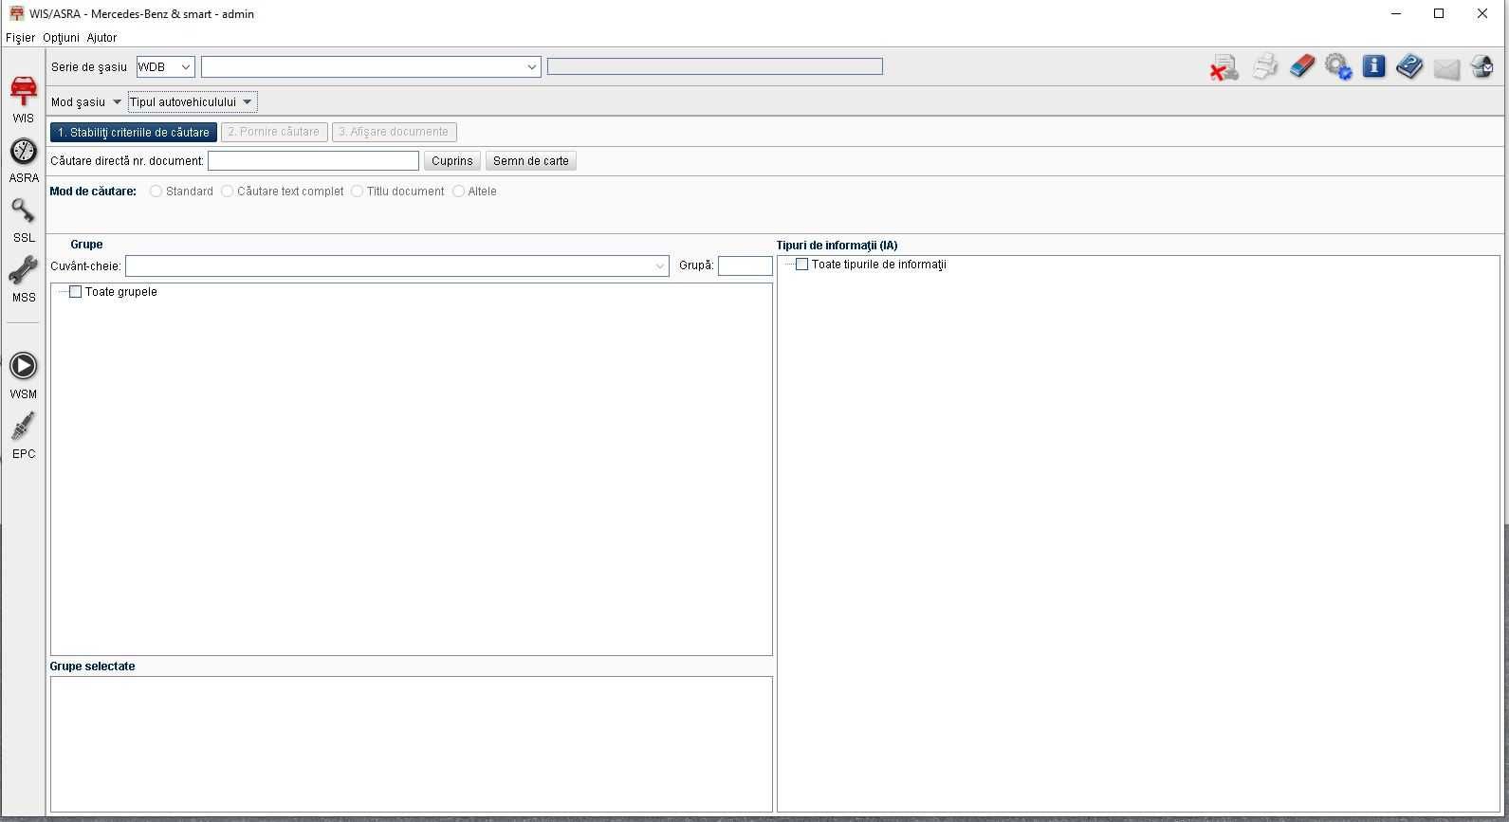Click into the Grupă input field
This screenshot has width=1509, height=822.
click(745, 266)
